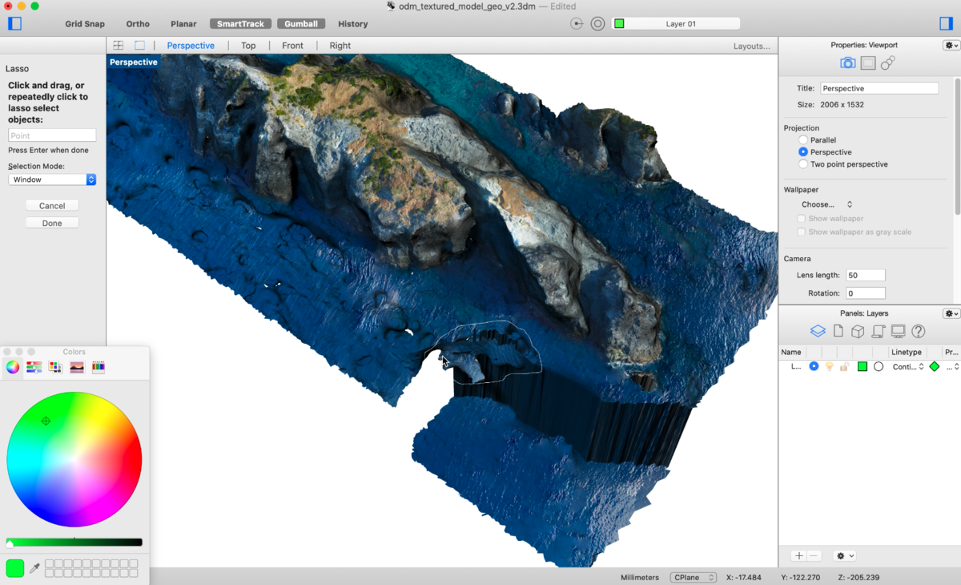Switch to the Top viewport tab
This screenshot has height=585, width=961.
pos(248,46)
